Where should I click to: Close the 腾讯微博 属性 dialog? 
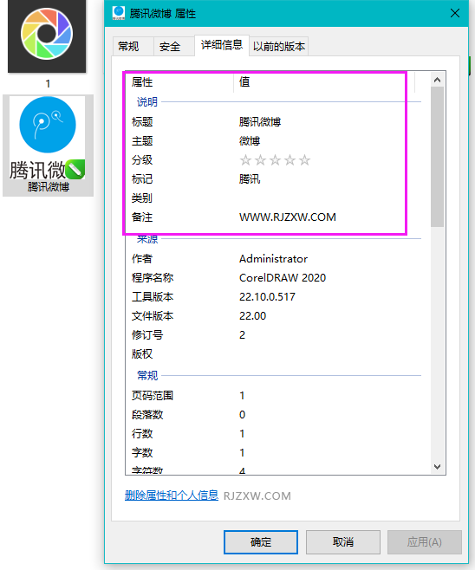[455, 14]
